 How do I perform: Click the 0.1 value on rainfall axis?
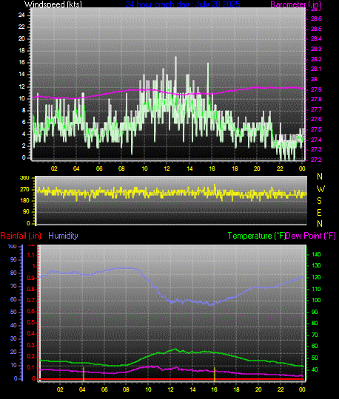31,368
